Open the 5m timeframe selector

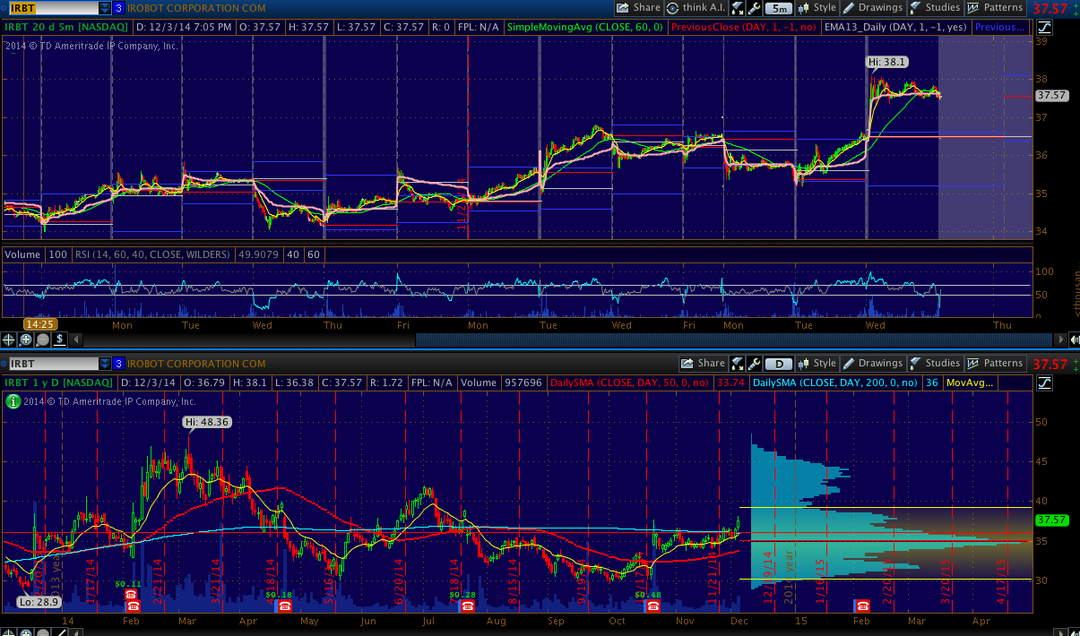coord(780,8)
